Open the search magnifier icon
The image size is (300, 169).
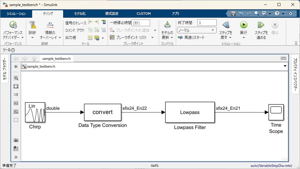pyautogui.click(x=257, y=14)
